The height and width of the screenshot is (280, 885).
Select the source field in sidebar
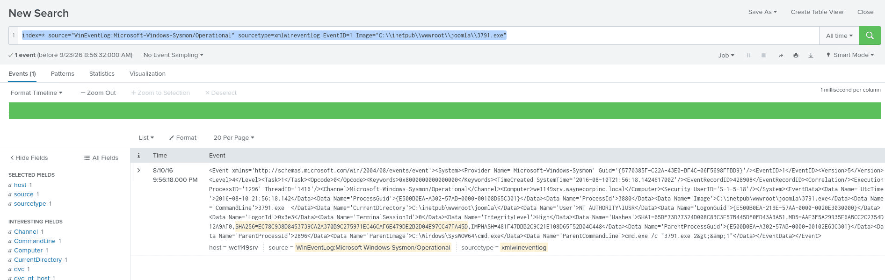click(23, 194)
